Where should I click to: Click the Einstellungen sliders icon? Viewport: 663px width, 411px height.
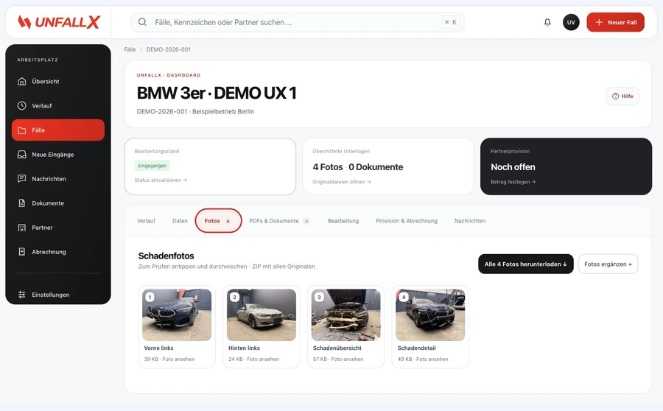[x=22, y=295]
